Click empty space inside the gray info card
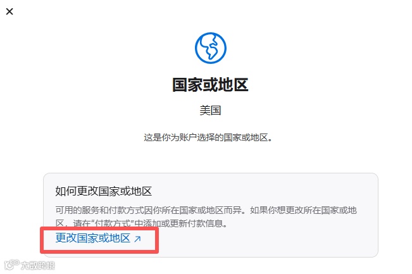This screenshot has height=274, width=412. coord(263,239)
